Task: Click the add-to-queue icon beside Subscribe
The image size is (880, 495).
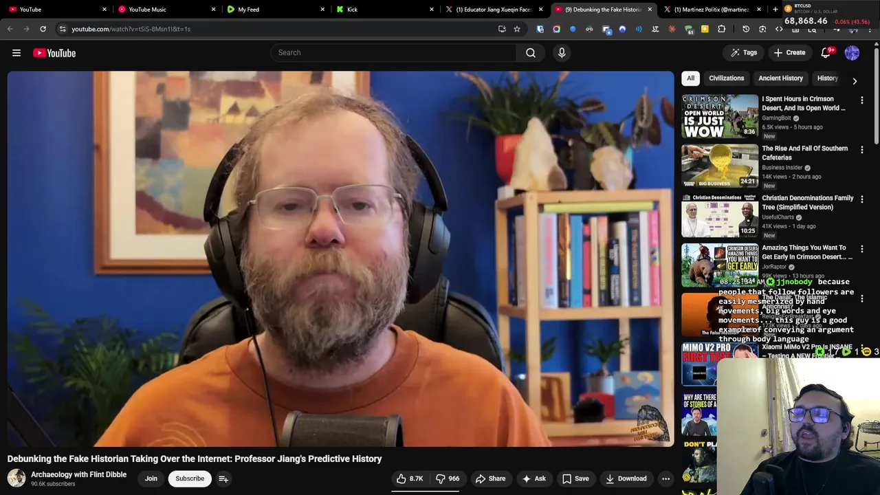Action: coord(223,478)
